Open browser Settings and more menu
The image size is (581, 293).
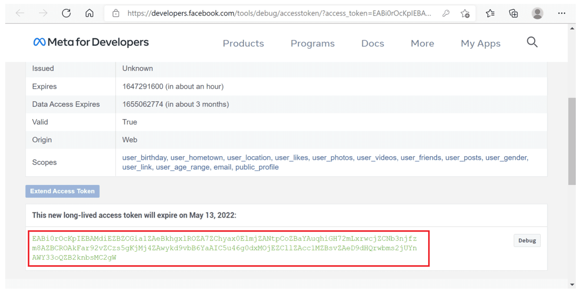click(x=561, y=13)
